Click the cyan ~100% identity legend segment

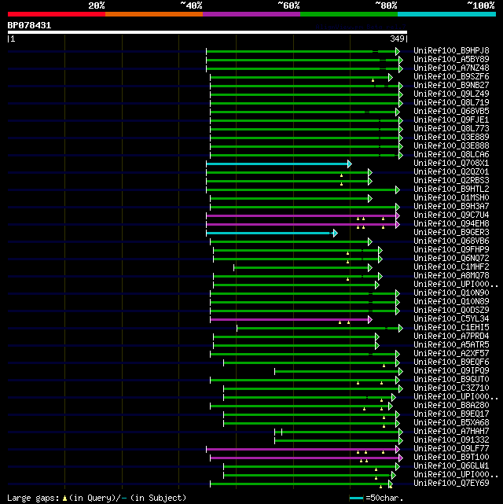click(446, 14)
